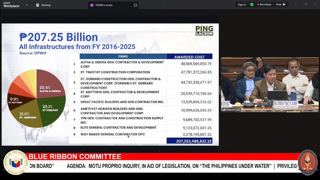The width and height of the screenshot is (320, 180).
Task: Click the Zoom Workplace logo
Action: 11,5
